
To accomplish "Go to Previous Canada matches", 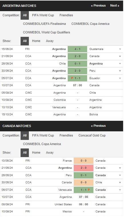I will pyautogui.click(x=98, y=126).
